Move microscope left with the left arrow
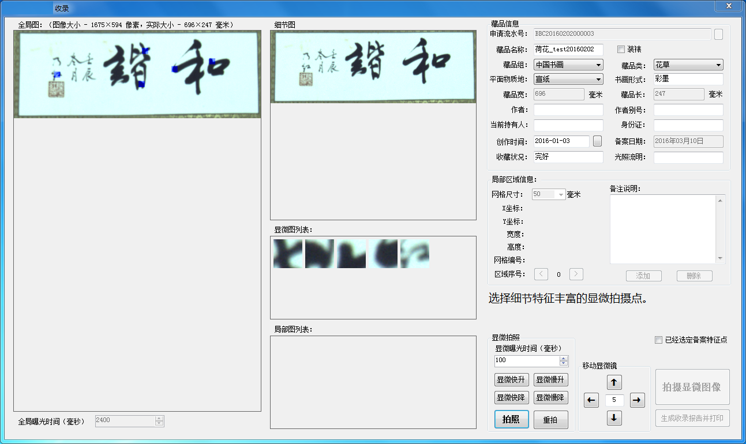 tap(591, 400)
